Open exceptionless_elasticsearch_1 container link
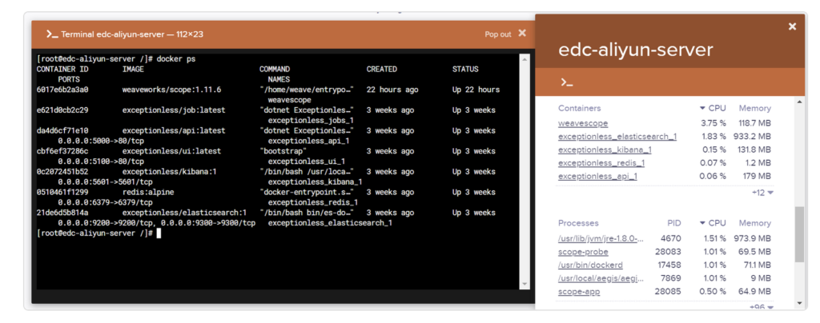Viewport: 820px width, 323px height. 617,137
